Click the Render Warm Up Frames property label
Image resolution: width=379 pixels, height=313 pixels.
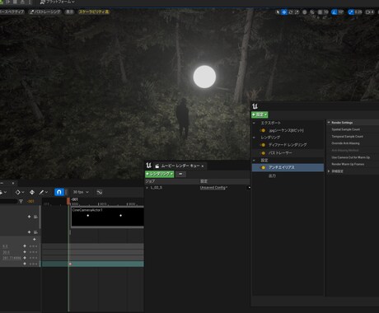point(348,164)
